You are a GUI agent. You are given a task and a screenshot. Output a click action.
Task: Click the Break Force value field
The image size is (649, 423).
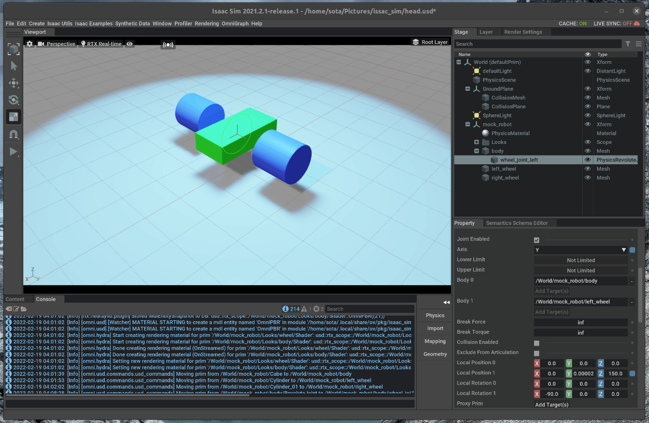coord(581,323)
